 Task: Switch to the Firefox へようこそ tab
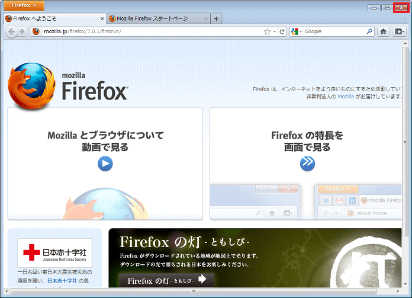coord(55,19)
